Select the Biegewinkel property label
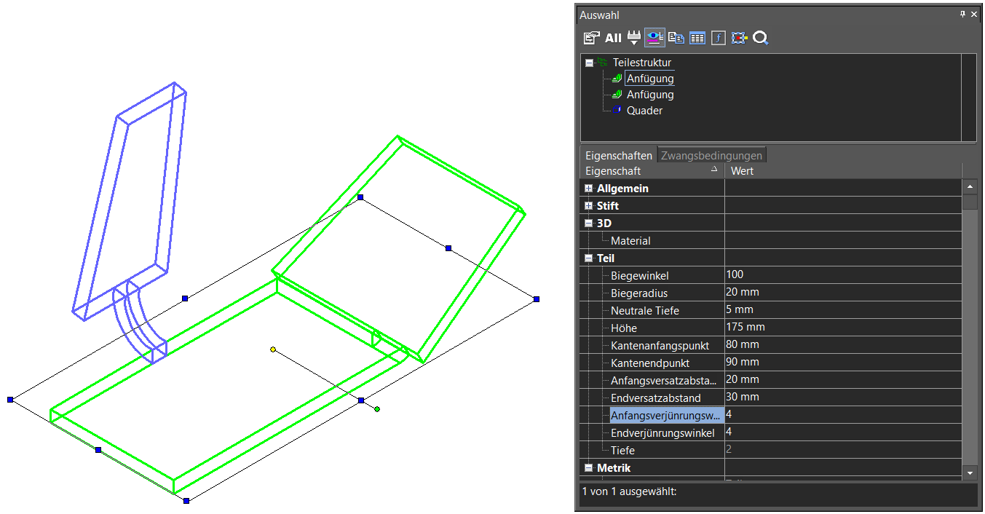Image resolution: width=985 pixels, height=514 pixels. pyautogui.click(x=639, y=276)
